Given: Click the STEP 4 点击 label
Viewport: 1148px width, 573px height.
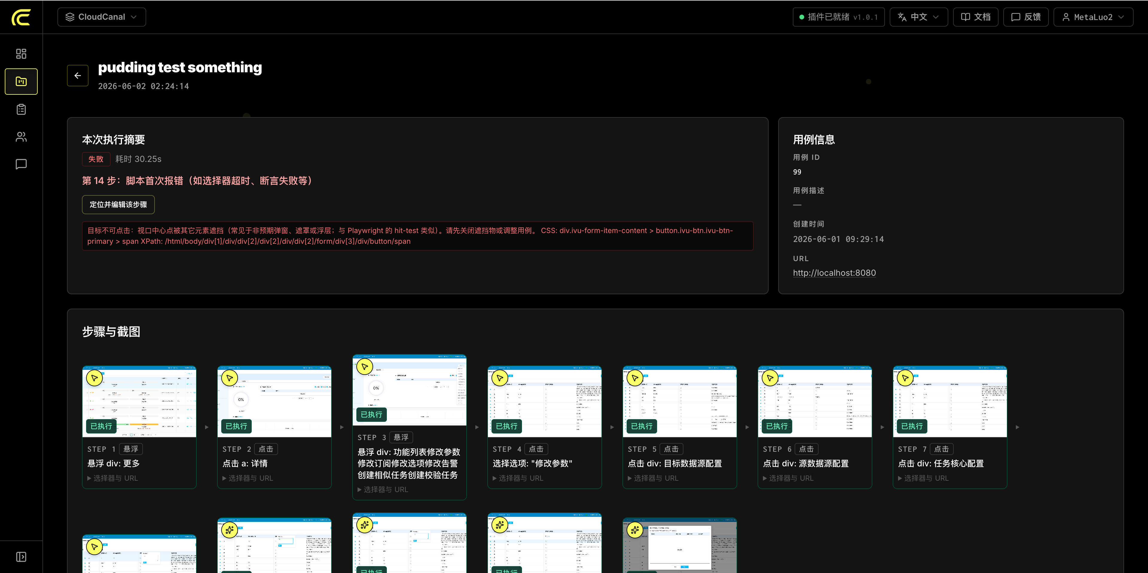Looking at the screenshot, I should (x=520, y=449).
